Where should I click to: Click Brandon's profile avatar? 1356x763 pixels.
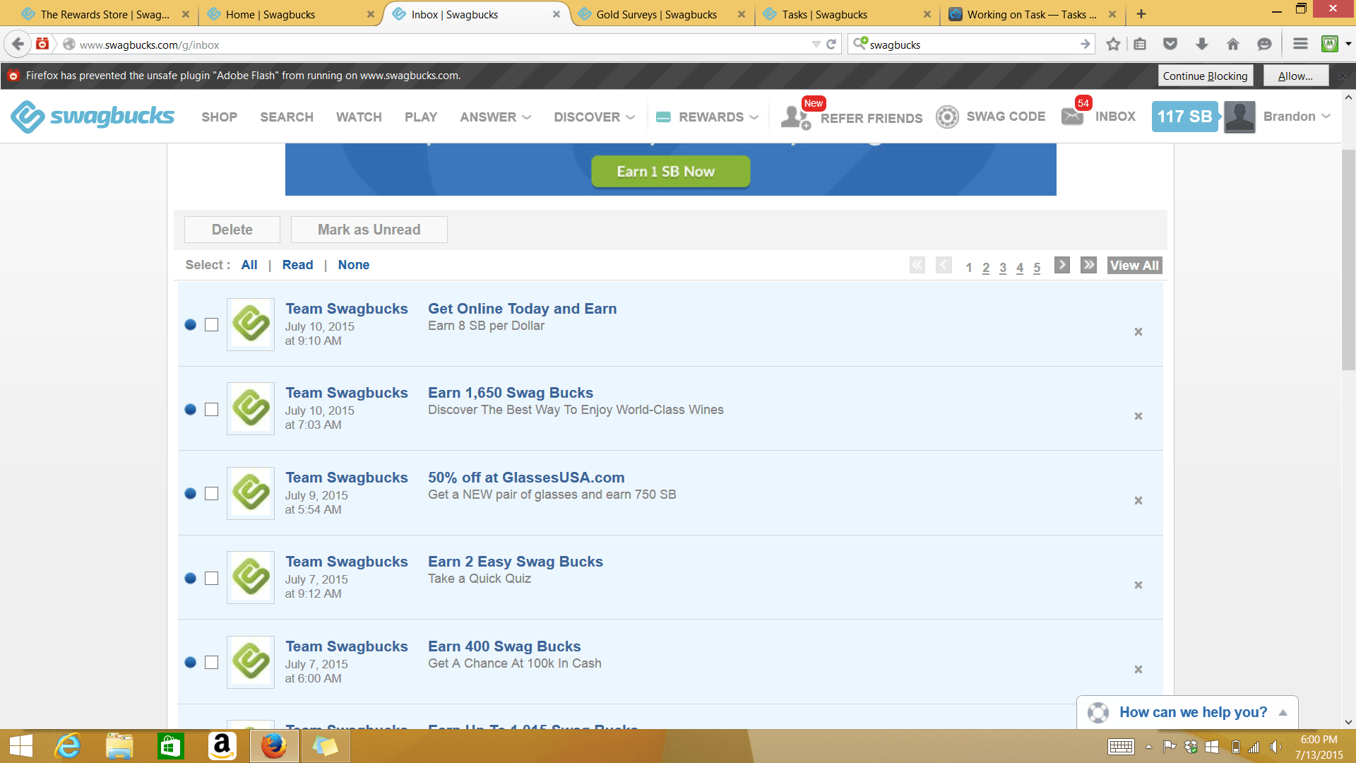[x=1239, y=117]
